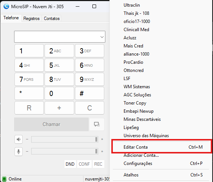Click the C clear key
The height and width of the screenshot is (182, 213).
click(x=89, y=108)
